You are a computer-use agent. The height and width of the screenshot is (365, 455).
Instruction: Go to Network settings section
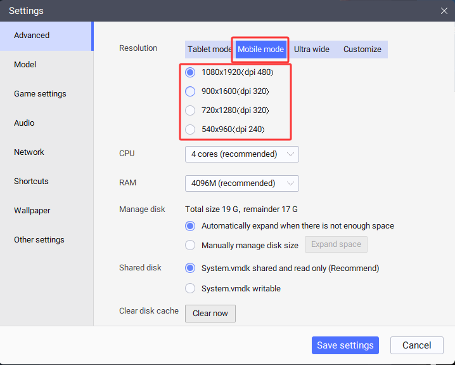[x=29, y=152]
